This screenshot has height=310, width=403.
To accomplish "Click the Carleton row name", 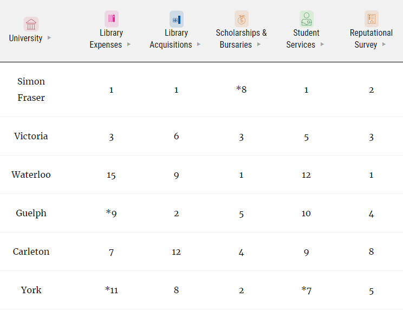I will coord(31,251).
